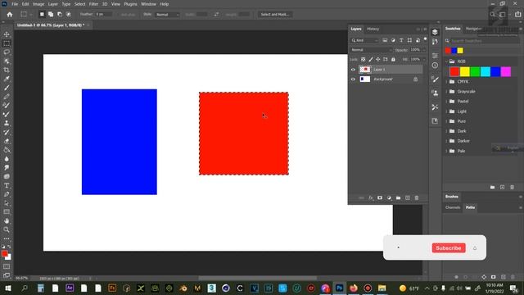Expand the Darker swatch group
Screen dimensions: 524x295
(x=447, y=141)
